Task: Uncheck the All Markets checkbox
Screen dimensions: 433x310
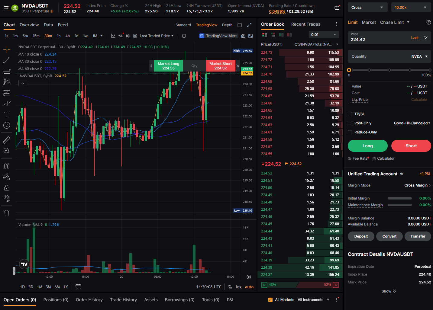Action: 270,300
